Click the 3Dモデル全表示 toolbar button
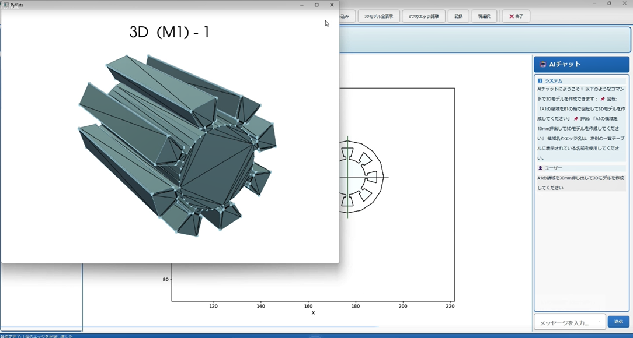 pos(378,16)
